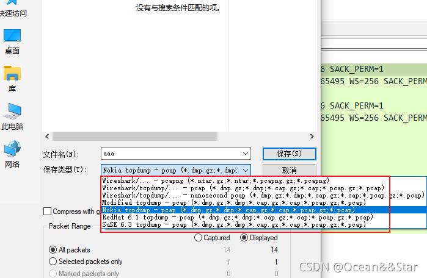Screen dimensions: 427x278
Task: Click the Cancel (取消) button
Action: tap(289, 170)
